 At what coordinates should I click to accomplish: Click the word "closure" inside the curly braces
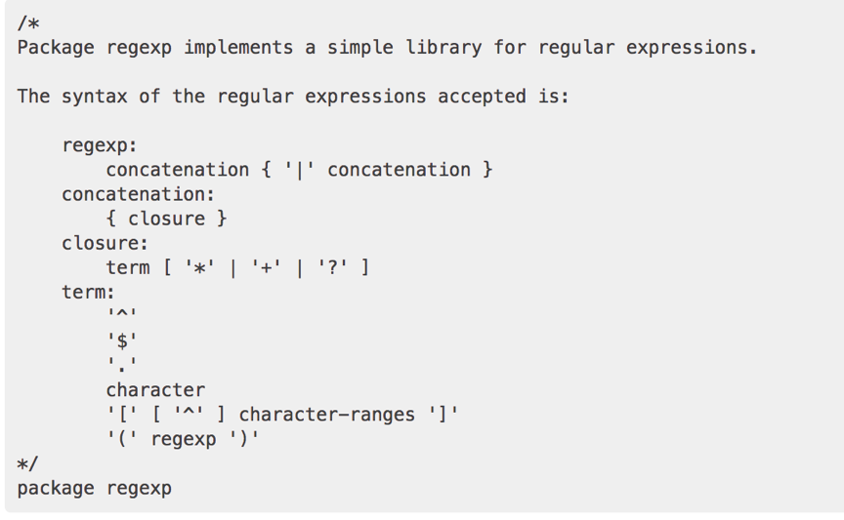pos(167,219)
